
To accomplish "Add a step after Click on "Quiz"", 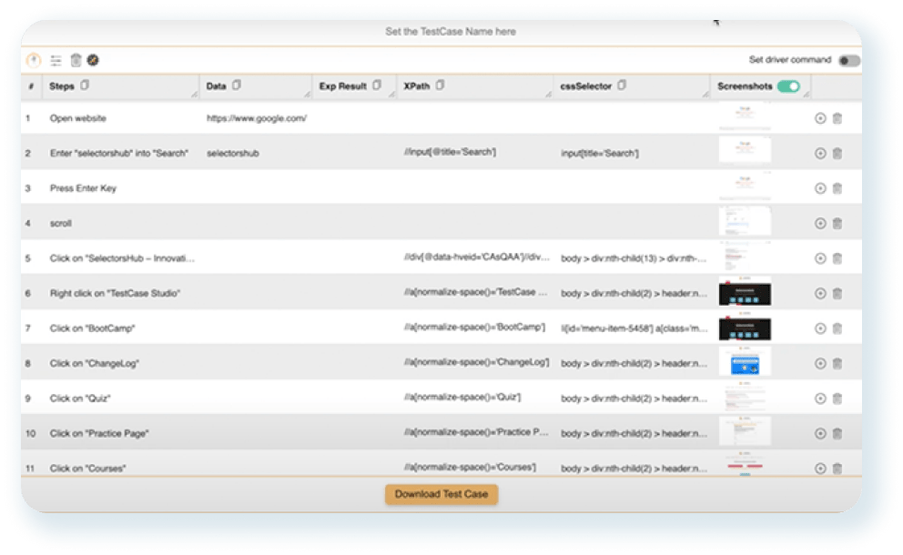I will pyautogui.click(x=820, y=399).
